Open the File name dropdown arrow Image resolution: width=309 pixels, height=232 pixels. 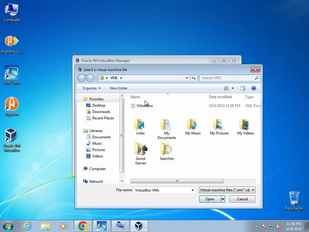point(193,190)
